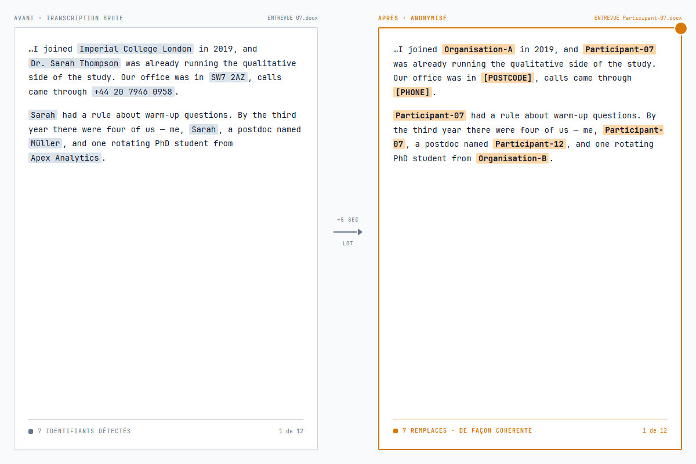Click the ~5 SEC processing time indicator
696x464 pixels.
(347, 219)
